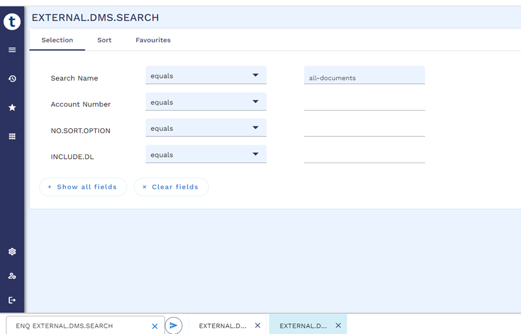Click Show all fields button
The height and width of the screenshot is (334, 521).
pos(82,187)
